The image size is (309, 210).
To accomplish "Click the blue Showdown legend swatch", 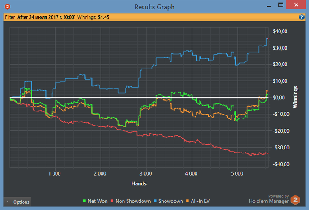I will [x=155, y=201].
